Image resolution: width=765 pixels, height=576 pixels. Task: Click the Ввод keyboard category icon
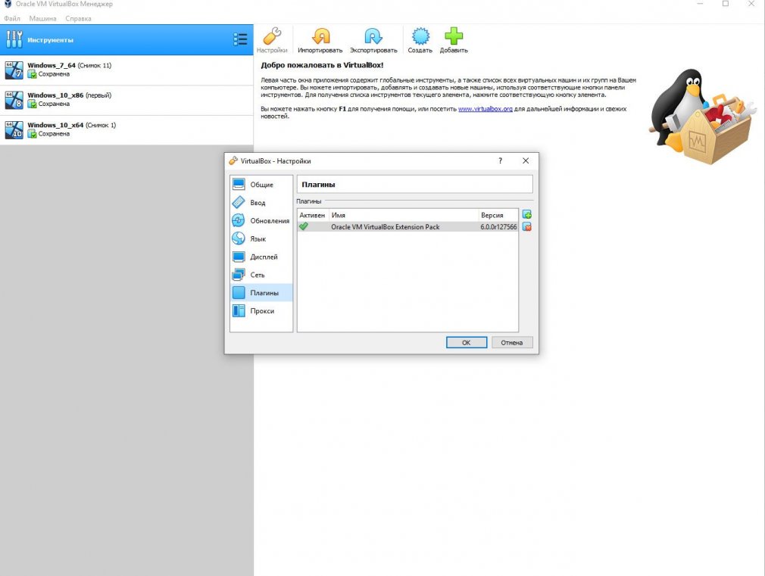[239, 202]
